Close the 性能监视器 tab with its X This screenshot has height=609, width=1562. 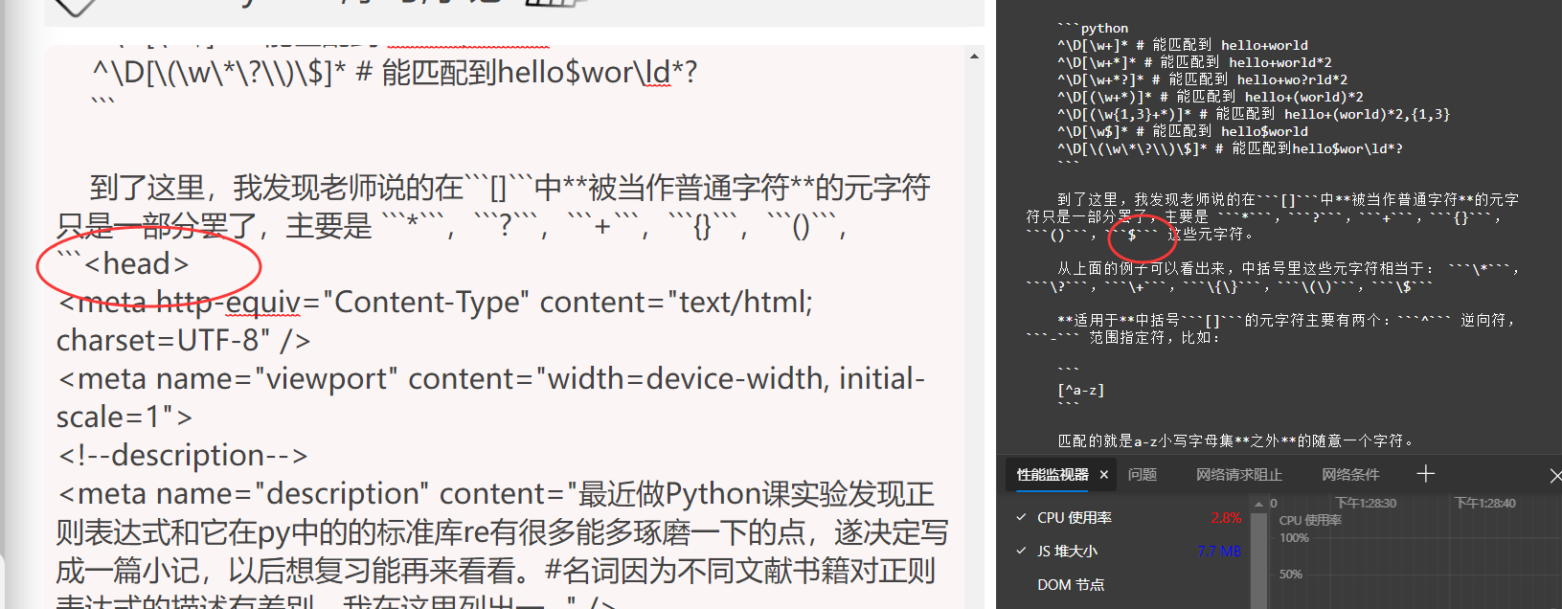[x=1104, y=475]
